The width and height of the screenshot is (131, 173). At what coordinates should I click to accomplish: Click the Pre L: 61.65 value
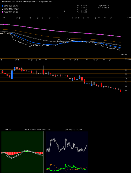[x=82, y=10]
